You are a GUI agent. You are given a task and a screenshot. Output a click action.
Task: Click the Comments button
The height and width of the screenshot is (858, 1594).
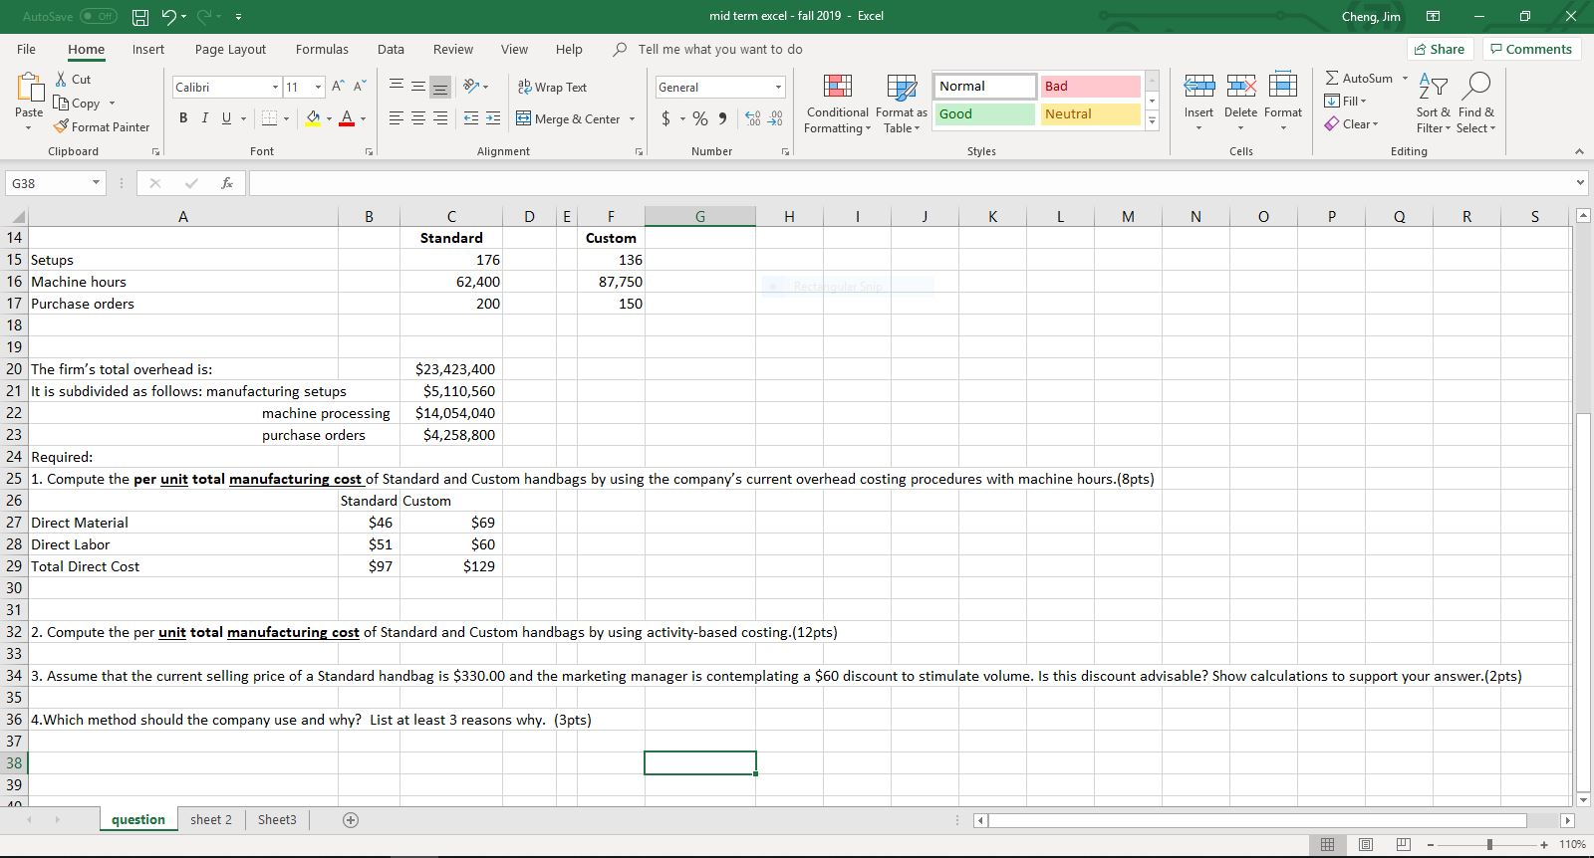click(1531, 49)
